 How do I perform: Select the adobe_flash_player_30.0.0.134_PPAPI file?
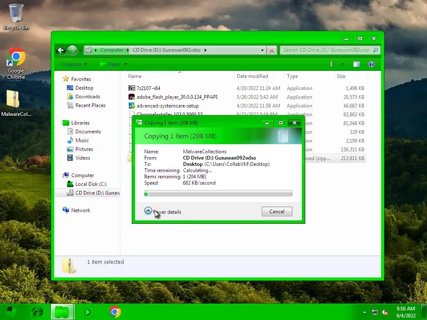[x=177, y=97]
